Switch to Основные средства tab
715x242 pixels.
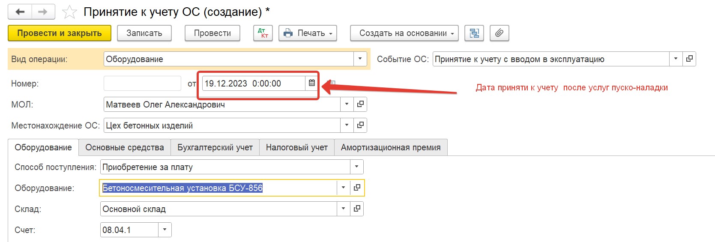(125, 147)
